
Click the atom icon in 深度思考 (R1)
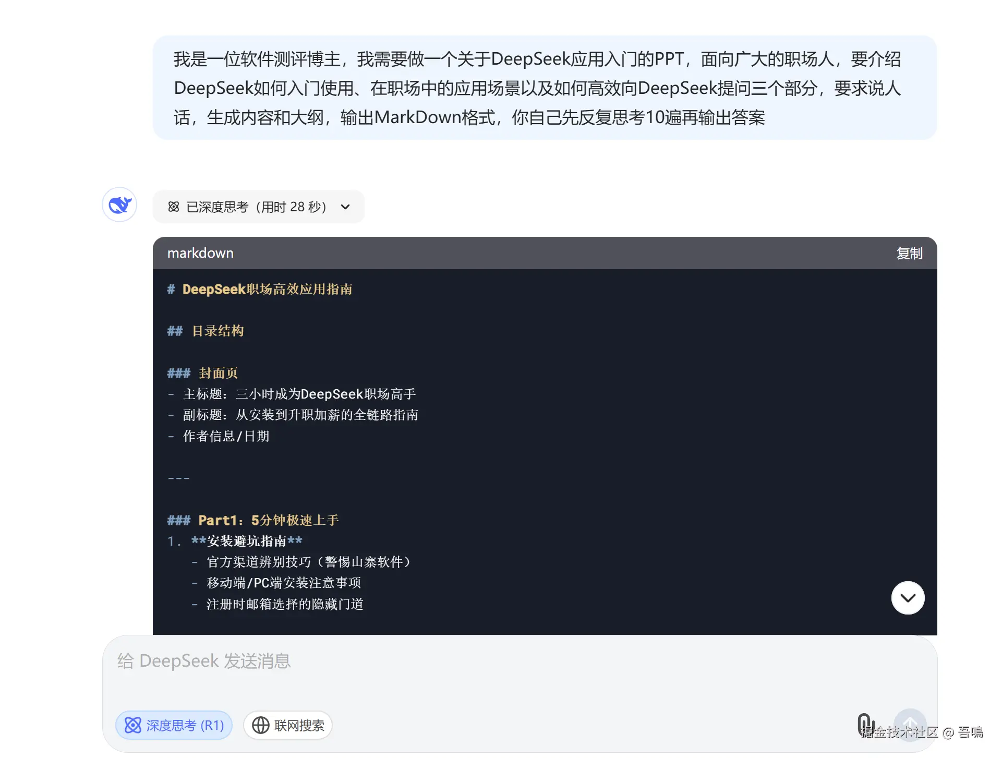click(132, 725)
